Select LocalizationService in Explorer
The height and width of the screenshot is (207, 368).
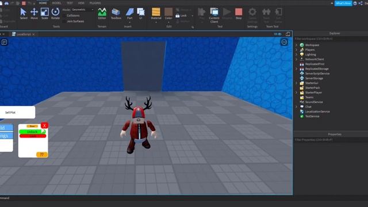click(x=317, y=112)
